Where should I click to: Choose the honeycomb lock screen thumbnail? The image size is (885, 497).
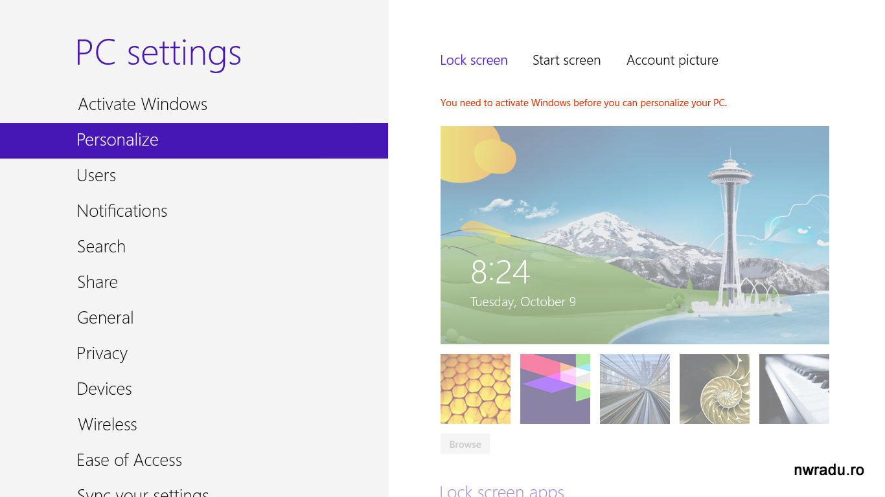pos(476,389)
